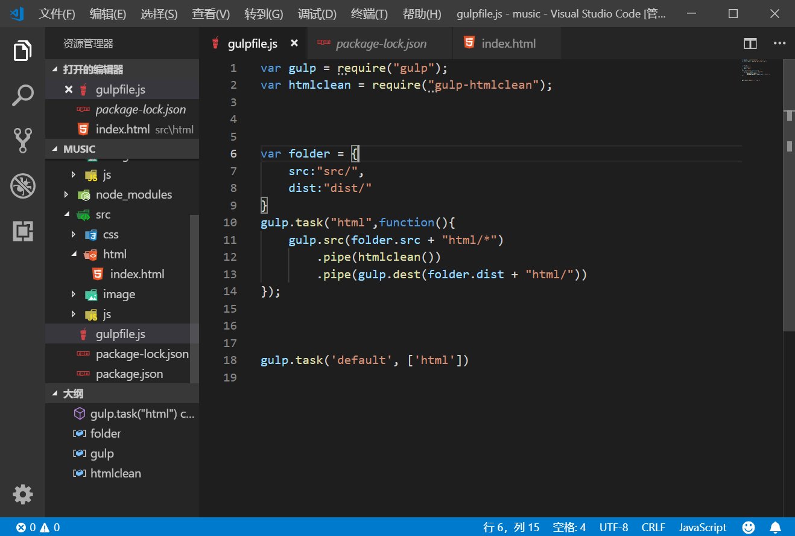Open the Search view in activity bar
The image size is (795, 536).
pos(22,96)
